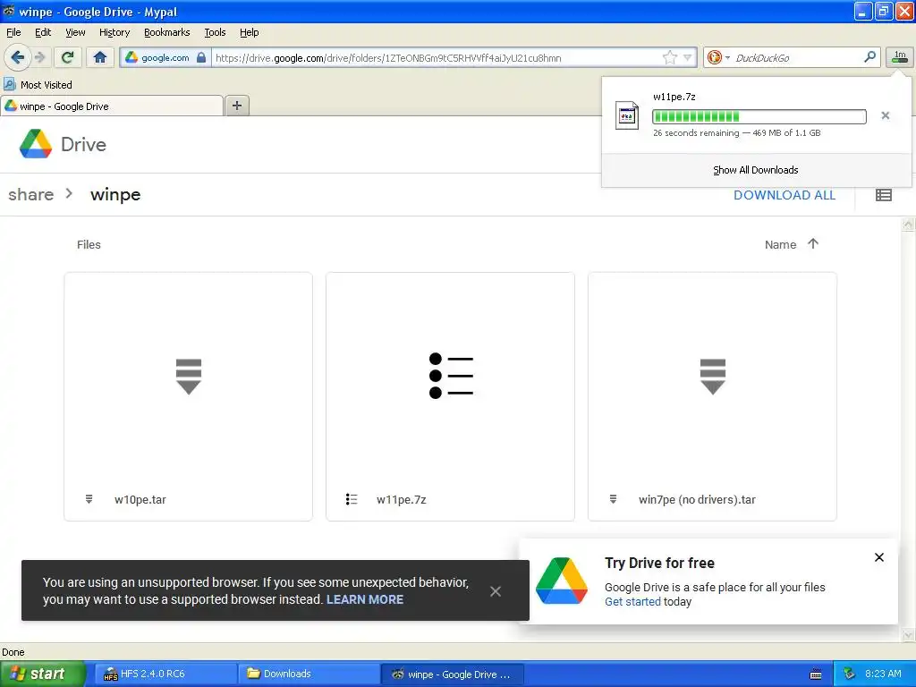Switch to the Downloads folder taskbar item
This screenshot has width=916, height=687.
309,674
